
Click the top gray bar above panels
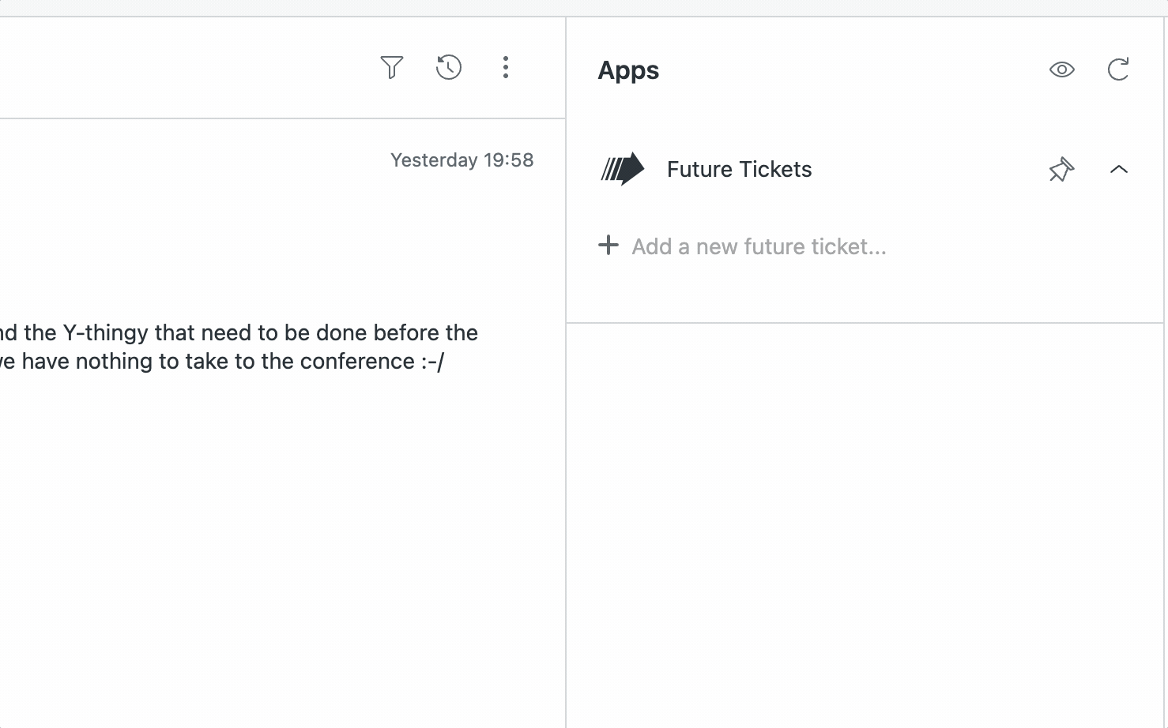[584, 8]
